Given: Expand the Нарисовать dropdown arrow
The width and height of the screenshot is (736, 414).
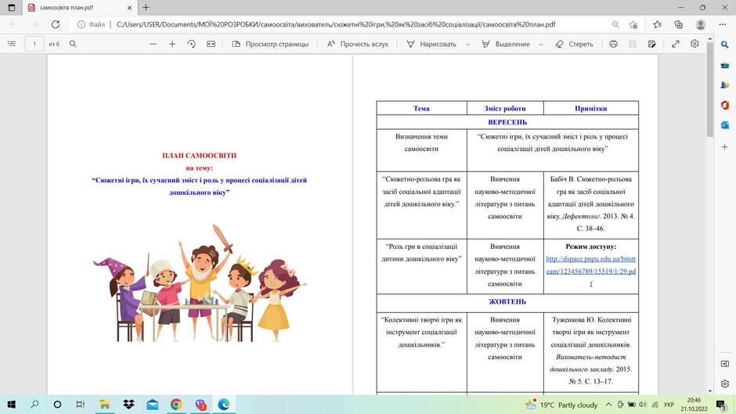Looking at the screenshot, I should click(467, 44).
